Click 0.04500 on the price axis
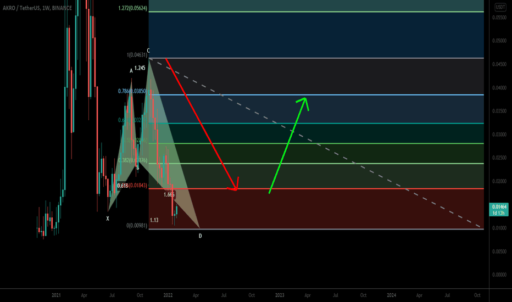512x302 pixels. pos(499,64)
